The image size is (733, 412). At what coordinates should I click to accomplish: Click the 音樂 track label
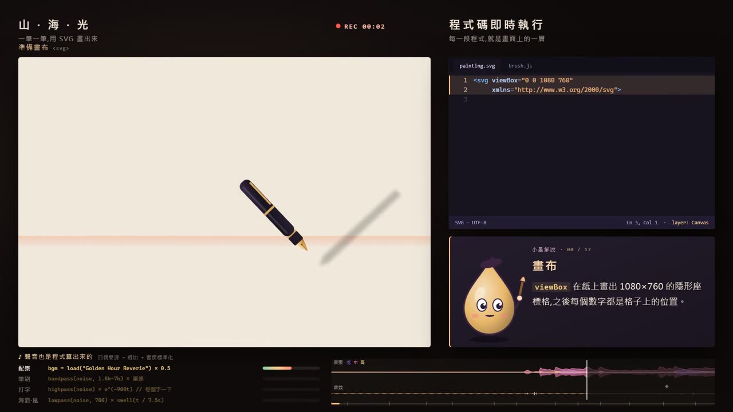pos(338,362)
